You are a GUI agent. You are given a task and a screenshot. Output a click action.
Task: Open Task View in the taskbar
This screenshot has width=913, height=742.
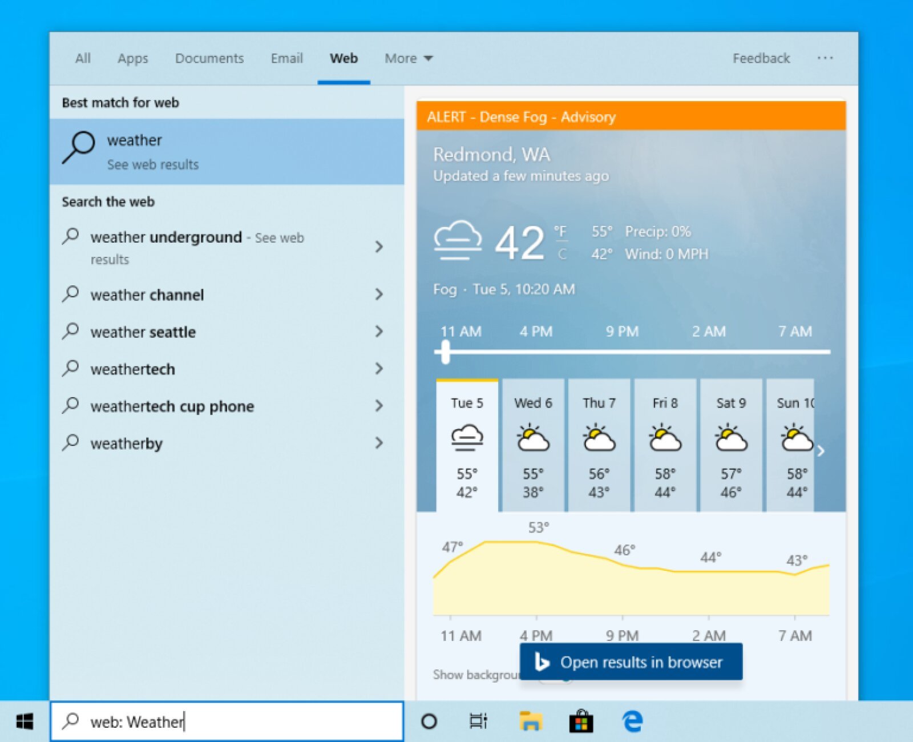click(x=479, y=721)
